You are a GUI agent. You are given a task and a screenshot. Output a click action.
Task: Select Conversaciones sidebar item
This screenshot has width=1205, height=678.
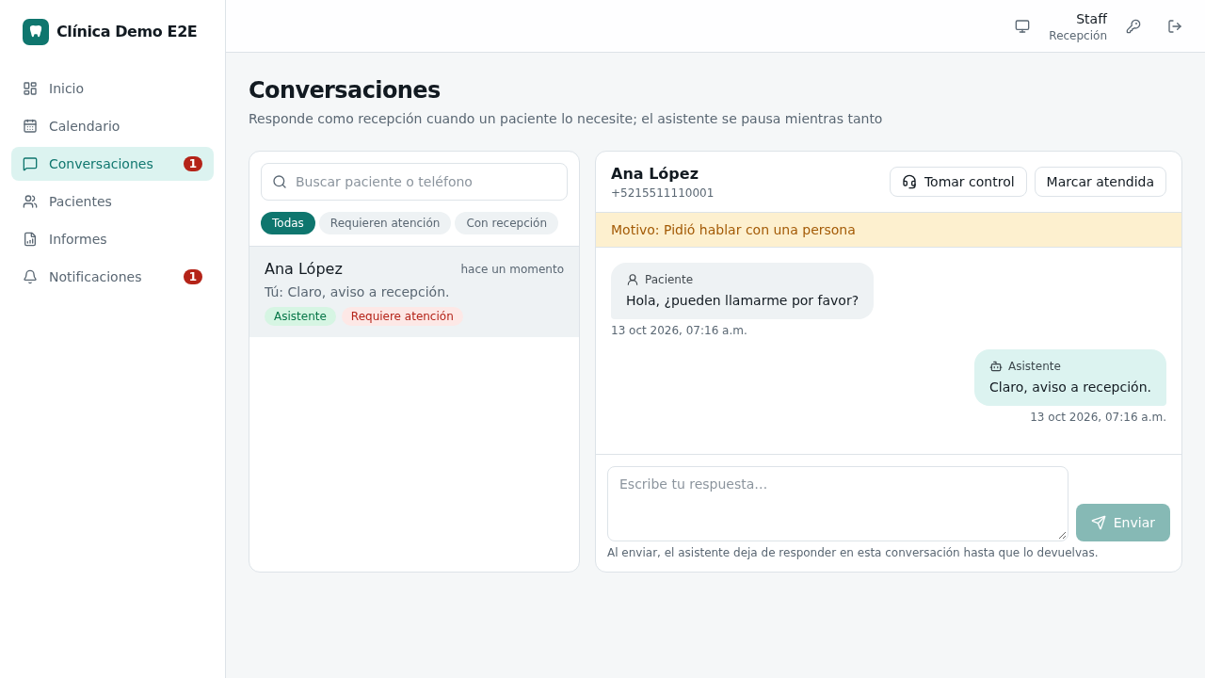pyautogui.click(x=112, y=164)
